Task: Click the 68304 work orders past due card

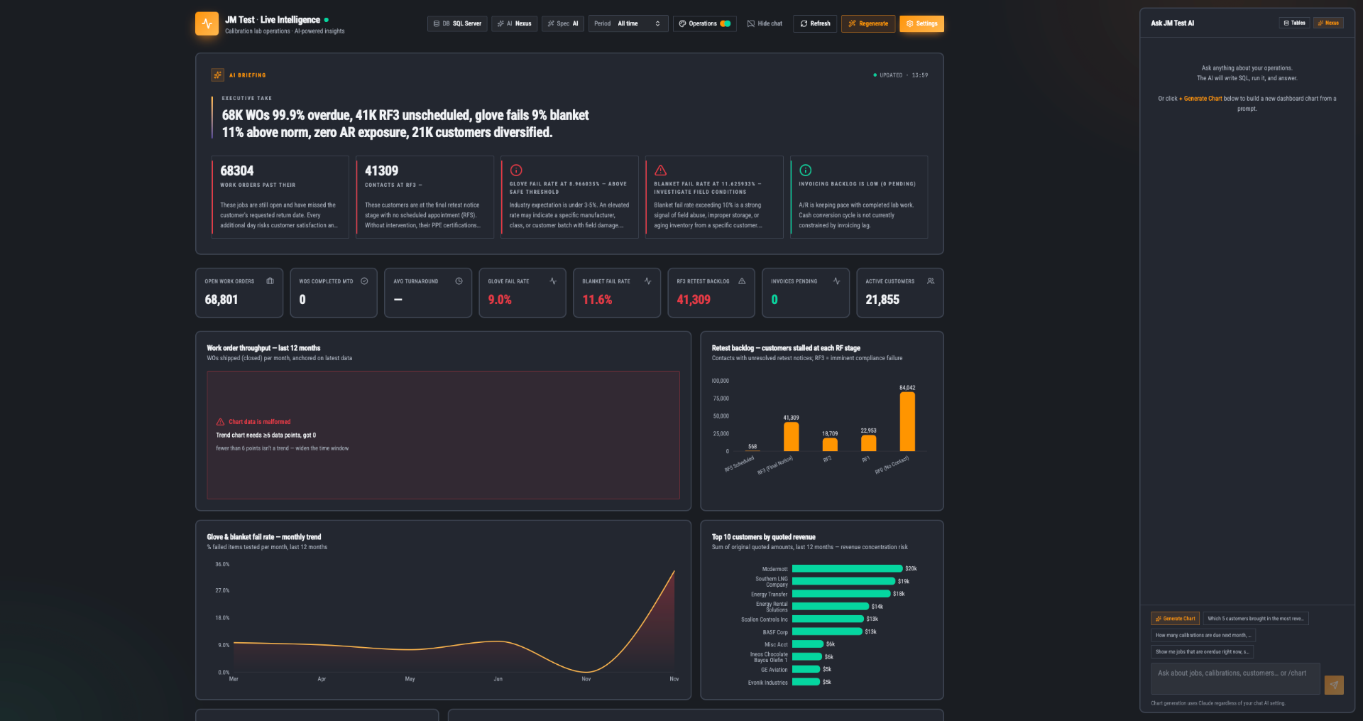Action: (280, 197)
